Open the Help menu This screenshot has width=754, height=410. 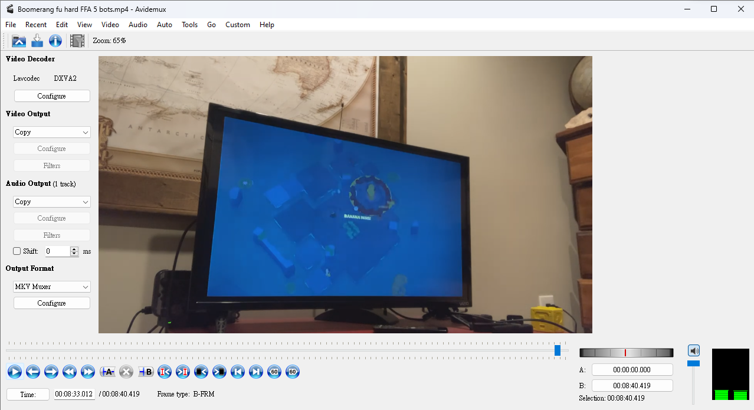267,25
